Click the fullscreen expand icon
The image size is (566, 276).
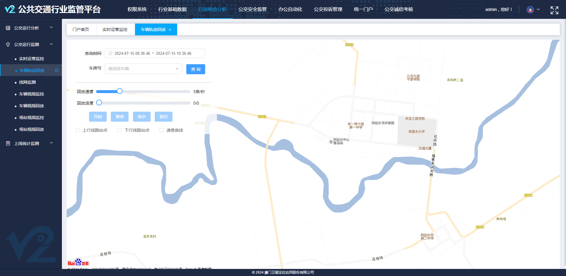point(554,10)
